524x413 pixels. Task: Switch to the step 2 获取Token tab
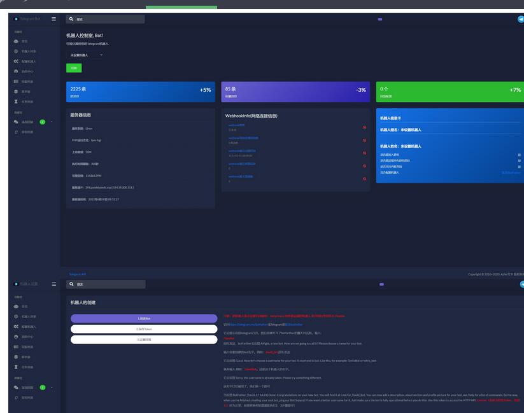click(143, 329)
